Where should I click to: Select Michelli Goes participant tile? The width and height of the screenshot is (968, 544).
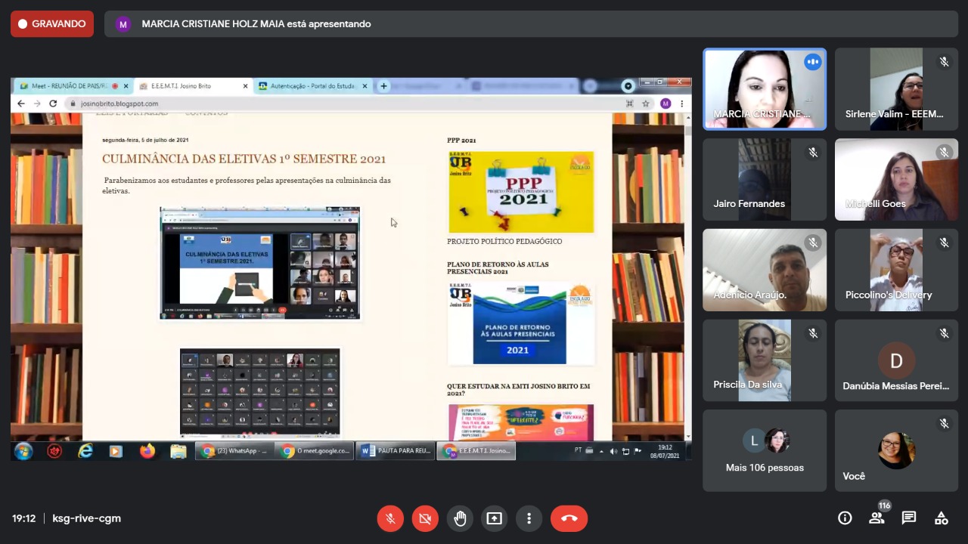896,179
